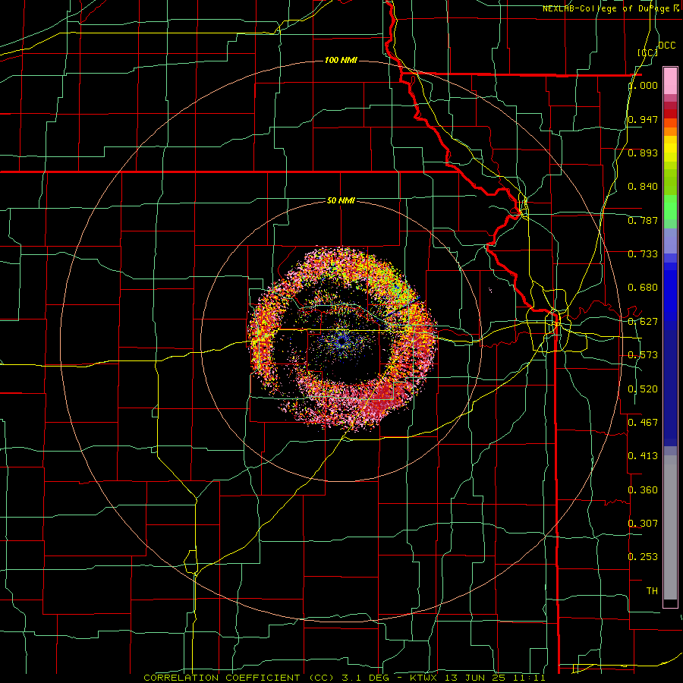
Task: Click the 0.467 color scale value
Action: pyautogui.click(x=643, y=422)
